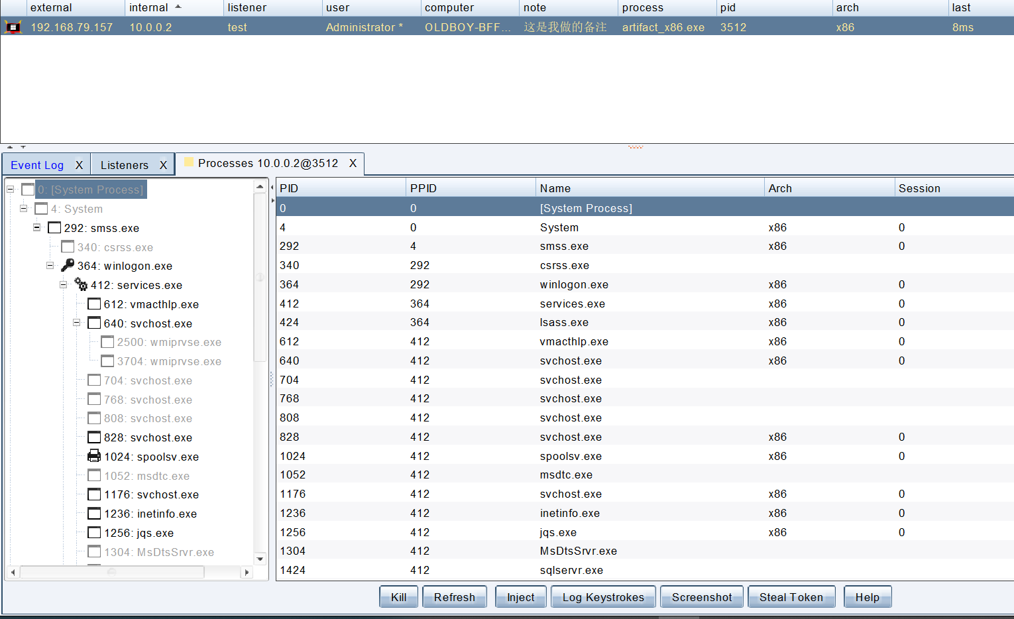
Task: Click the window icon of 1176: svchost.exe
Action: [94, 494]
